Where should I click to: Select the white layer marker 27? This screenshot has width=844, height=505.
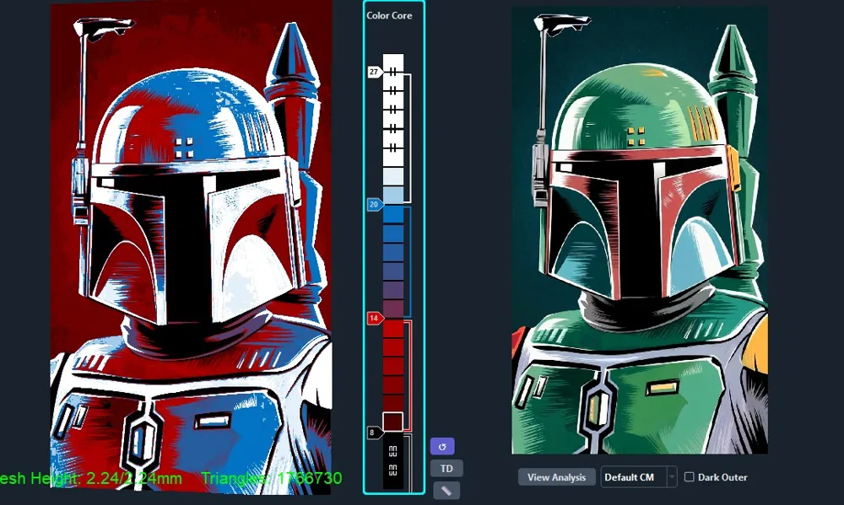coord(376,72)
